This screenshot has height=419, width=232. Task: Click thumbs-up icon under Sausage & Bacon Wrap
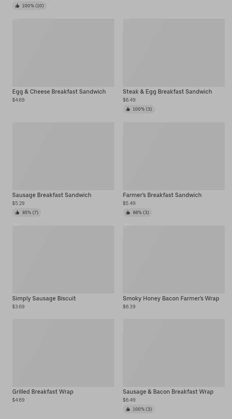[128, 409]
